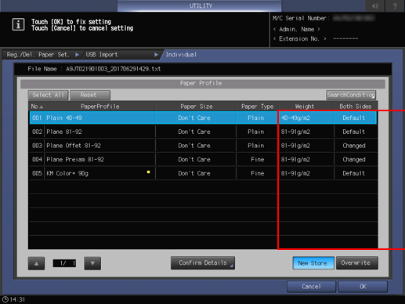
Task: Select profile 001 Plain 40-49
Action: coord(203,118)
